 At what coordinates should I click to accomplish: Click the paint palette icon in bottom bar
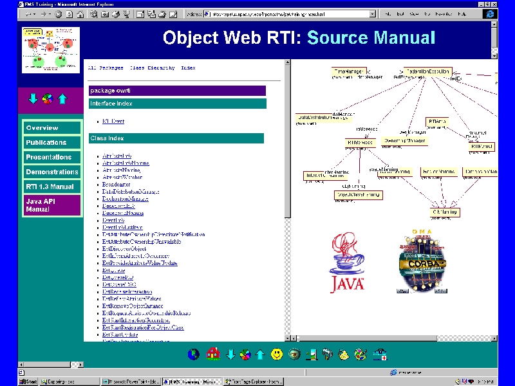pos(360,354)
